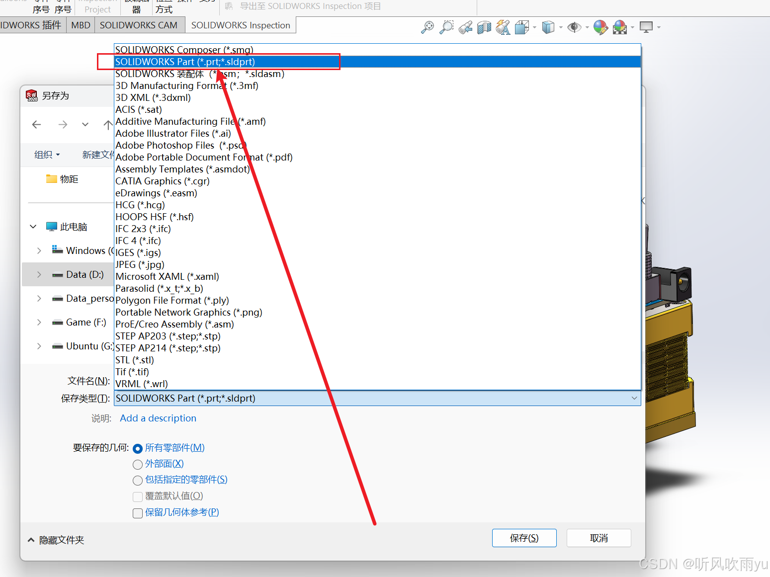Expand the Game (F:) drive node
This screenshot has height=577, width=770.
point(39,322)
